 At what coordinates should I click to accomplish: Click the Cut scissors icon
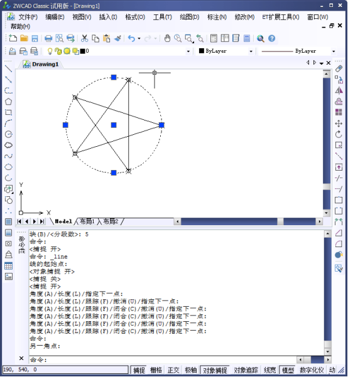85,38
